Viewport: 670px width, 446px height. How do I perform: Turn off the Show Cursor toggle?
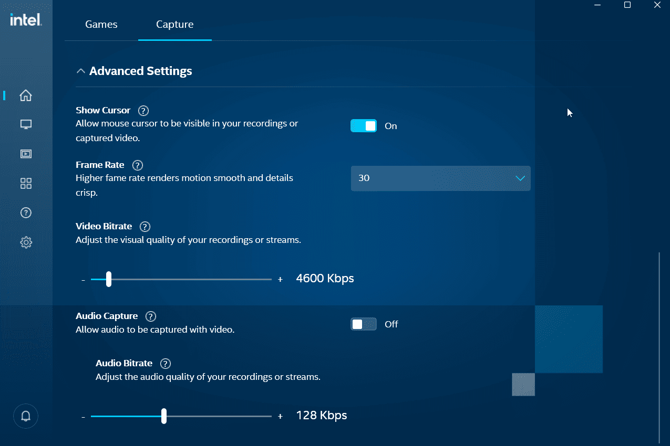pos(364,125)
